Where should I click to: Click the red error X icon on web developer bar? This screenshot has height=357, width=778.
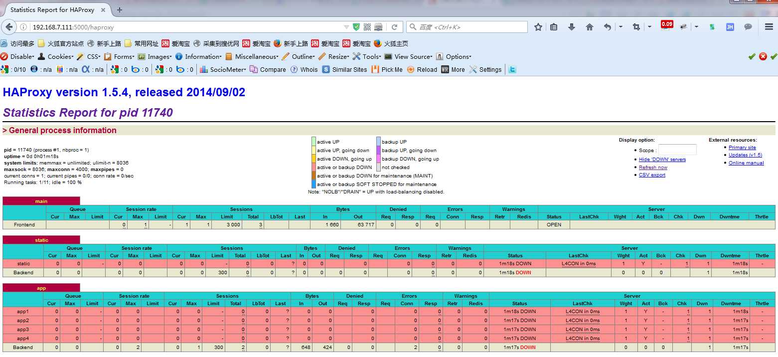pyautogui.click(x=763, y=56)
